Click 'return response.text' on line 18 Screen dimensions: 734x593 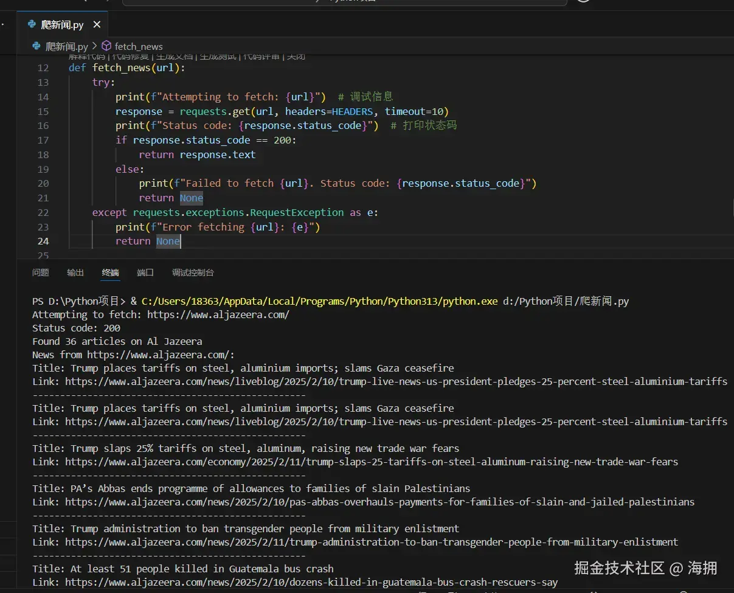click(x=197, y=154)
